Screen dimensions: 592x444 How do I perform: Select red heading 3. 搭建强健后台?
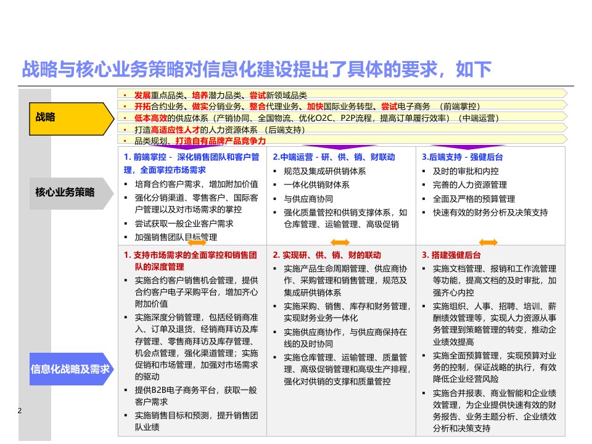(x=451, y=255)
